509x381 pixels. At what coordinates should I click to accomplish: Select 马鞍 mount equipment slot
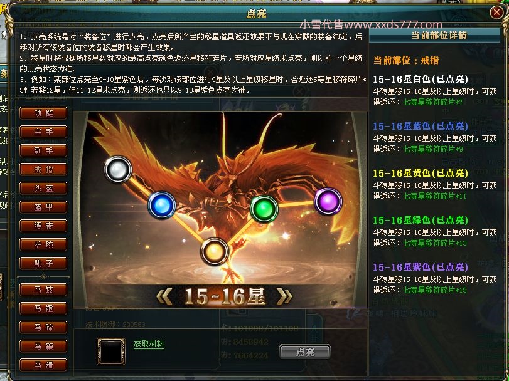[x=43, y=290]
